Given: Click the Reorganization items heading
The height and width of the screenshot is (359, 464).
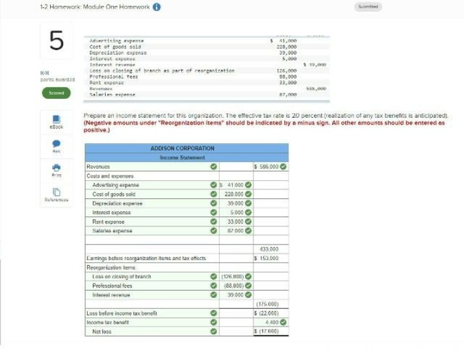Looking at the screenshot, I should (x=111, y=267).
